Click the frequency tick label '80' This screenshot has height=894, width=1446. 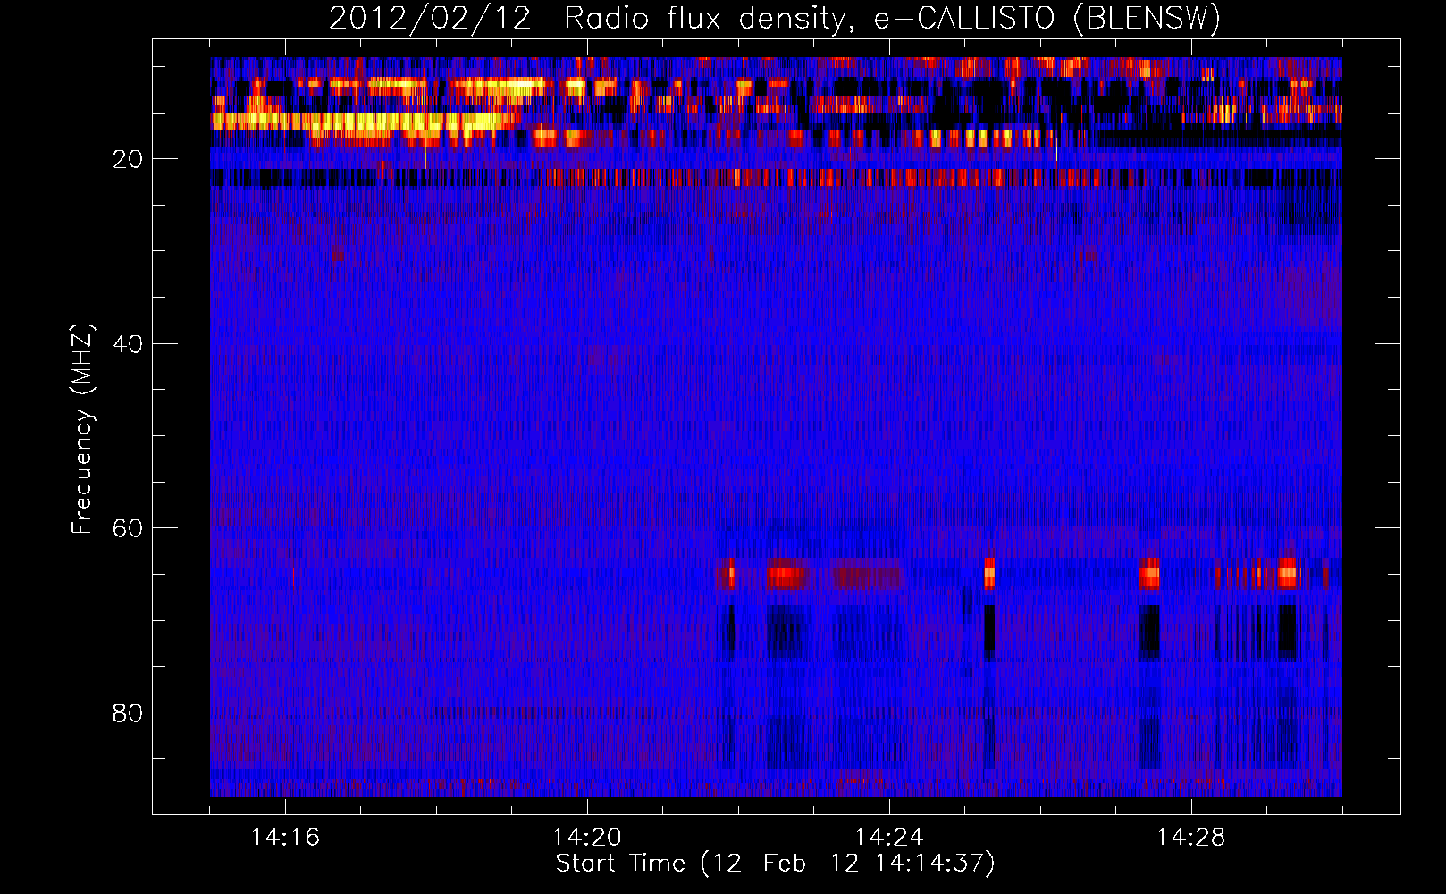(128, 713)
